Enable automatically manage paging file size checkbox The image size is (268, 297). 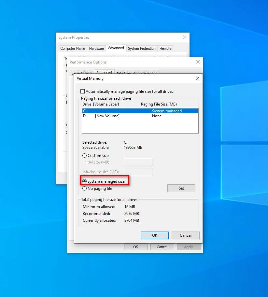(x=83, y=92)
